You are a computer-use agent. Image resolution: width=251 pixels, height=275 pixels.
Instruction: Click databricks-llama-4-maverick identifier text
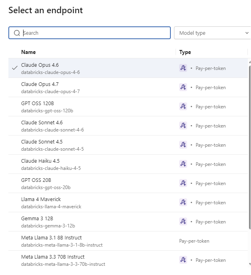click(51, 207)
